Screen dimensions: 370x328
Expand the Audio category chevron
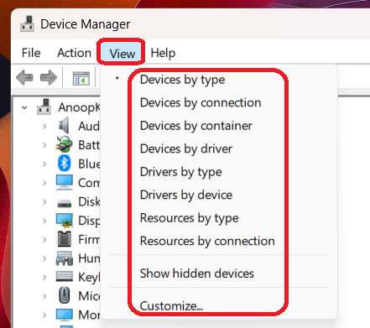(x=44, y=127)
